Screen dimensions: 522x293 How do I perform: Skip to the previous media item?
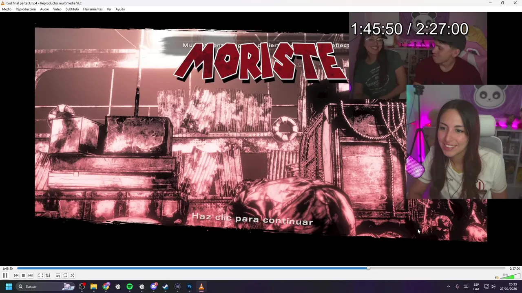tap(16, 276)
